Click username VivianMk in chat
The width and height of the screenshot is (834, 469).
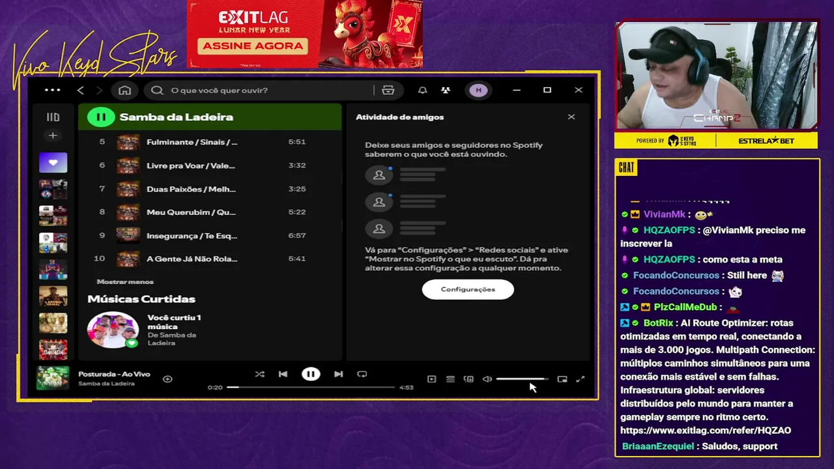[665, 214]
